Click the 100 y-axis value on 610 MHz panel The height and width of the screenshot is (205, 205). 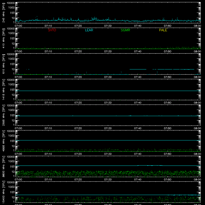coord(12,64)
